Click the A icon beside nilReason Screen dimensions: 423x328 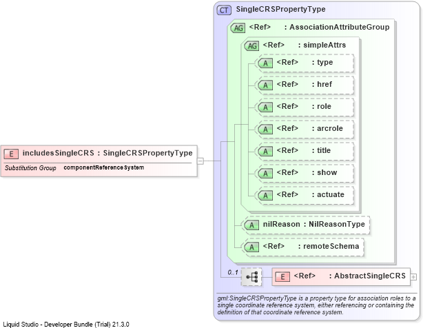(251, 225)
